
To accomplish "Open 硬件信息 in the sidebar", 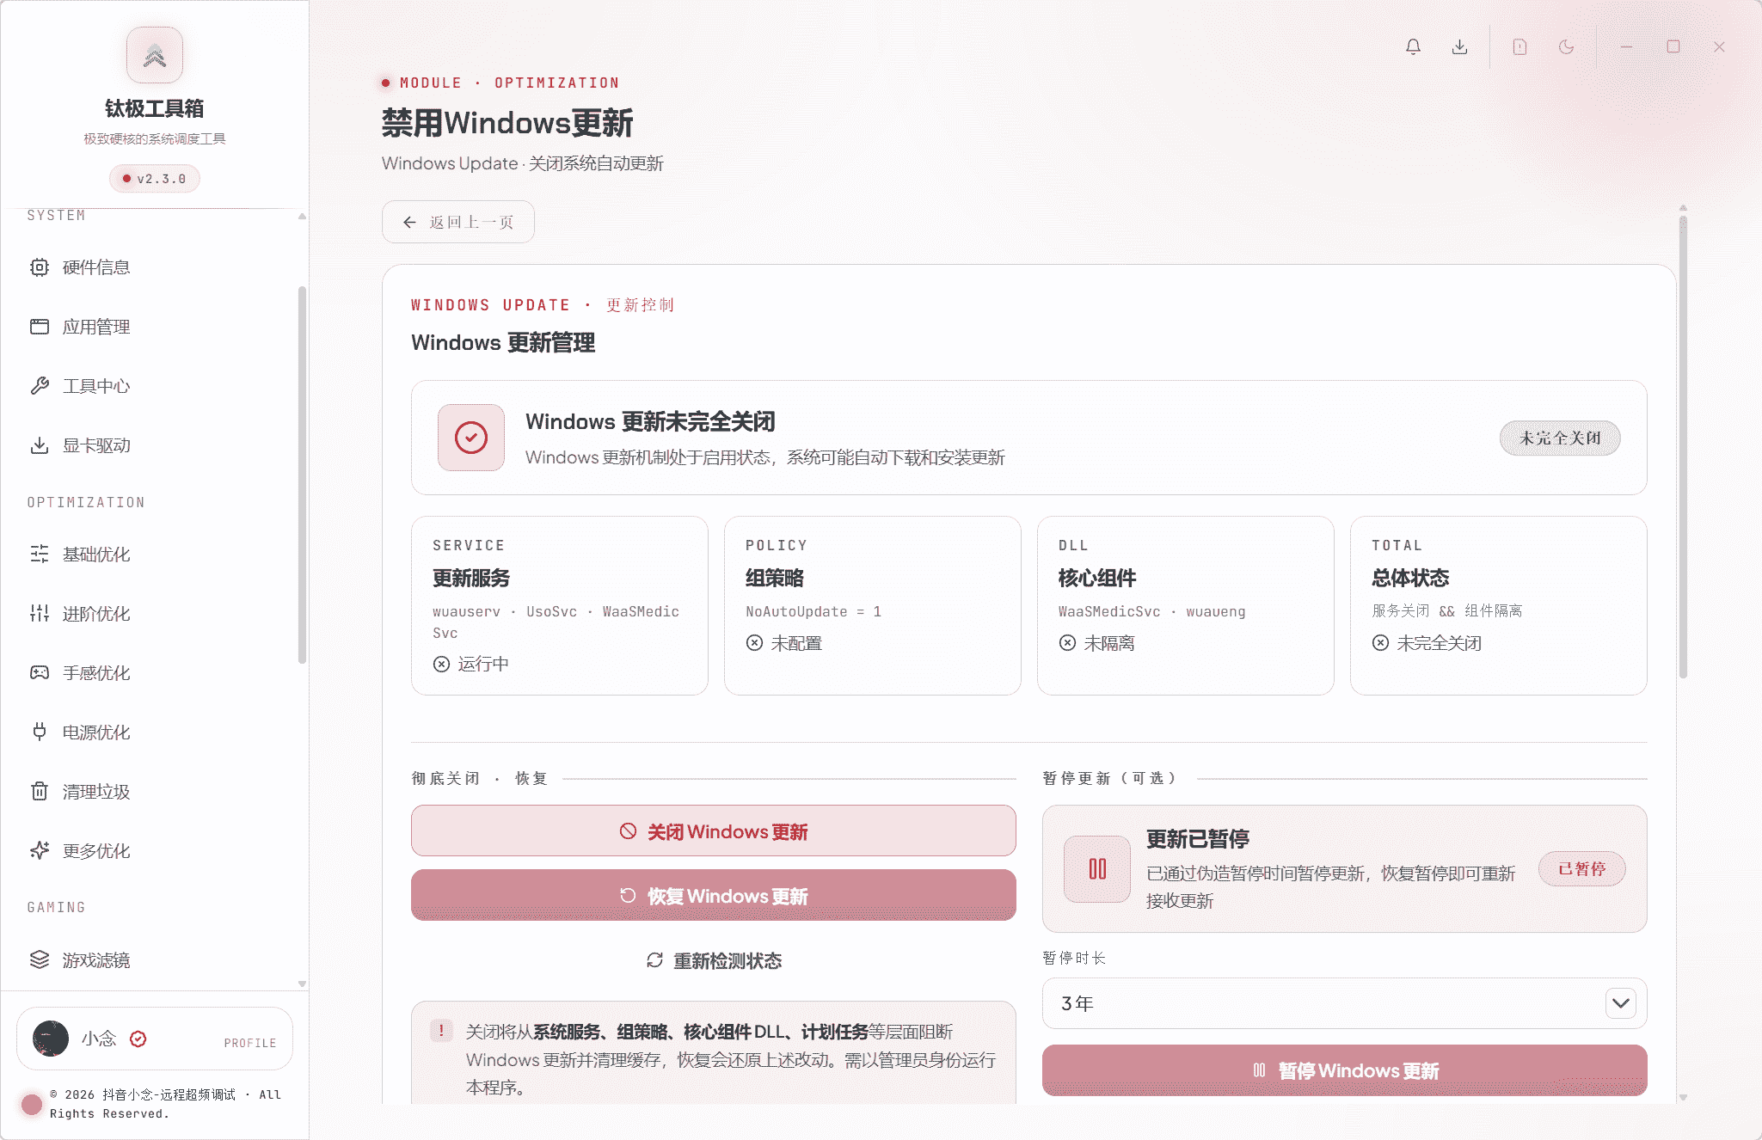I will coord(155,267).
